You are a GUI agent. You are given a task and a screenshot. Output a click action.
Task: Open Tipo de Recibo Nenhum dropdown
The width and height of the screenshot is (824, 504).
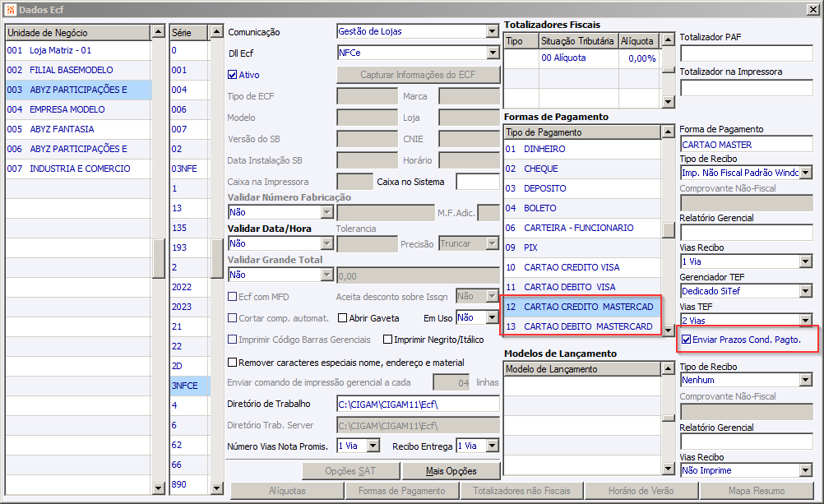coord(806,380)
